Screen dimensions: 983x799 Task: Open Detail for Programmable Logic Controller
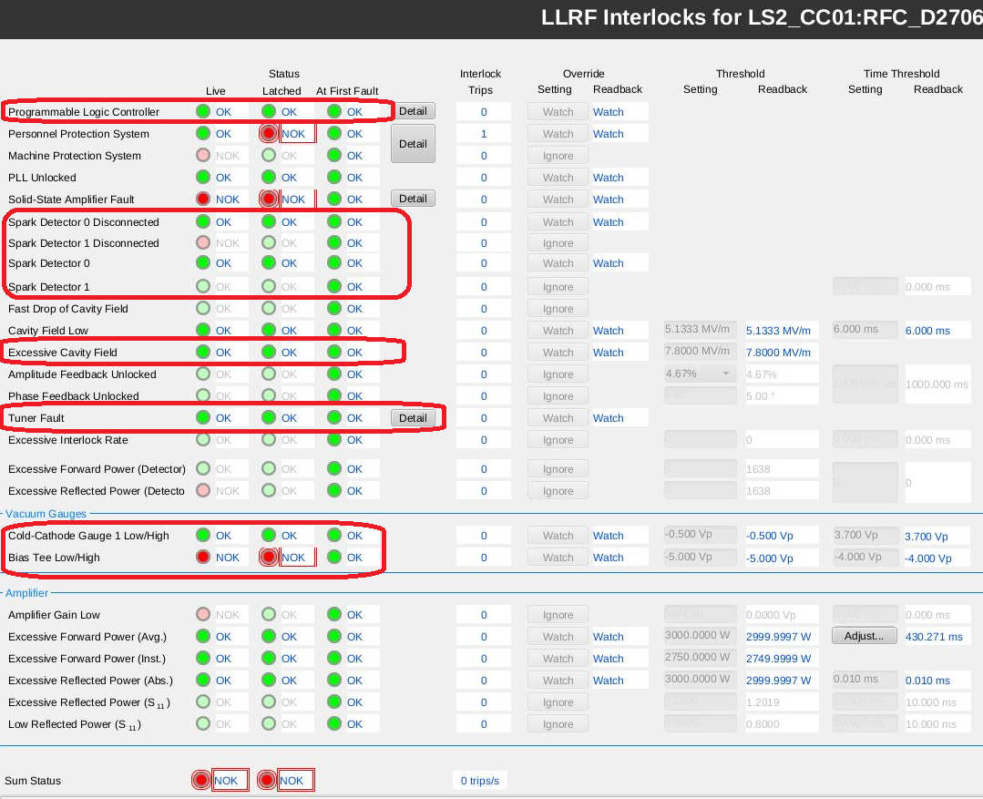(x=413, y=111)
